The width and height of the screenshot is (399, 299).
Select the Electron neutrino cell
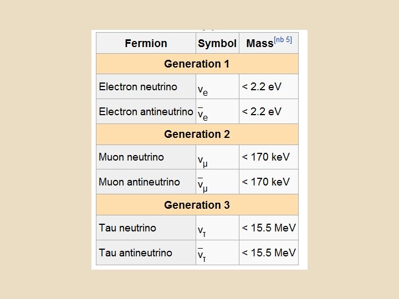pos(138,87)
